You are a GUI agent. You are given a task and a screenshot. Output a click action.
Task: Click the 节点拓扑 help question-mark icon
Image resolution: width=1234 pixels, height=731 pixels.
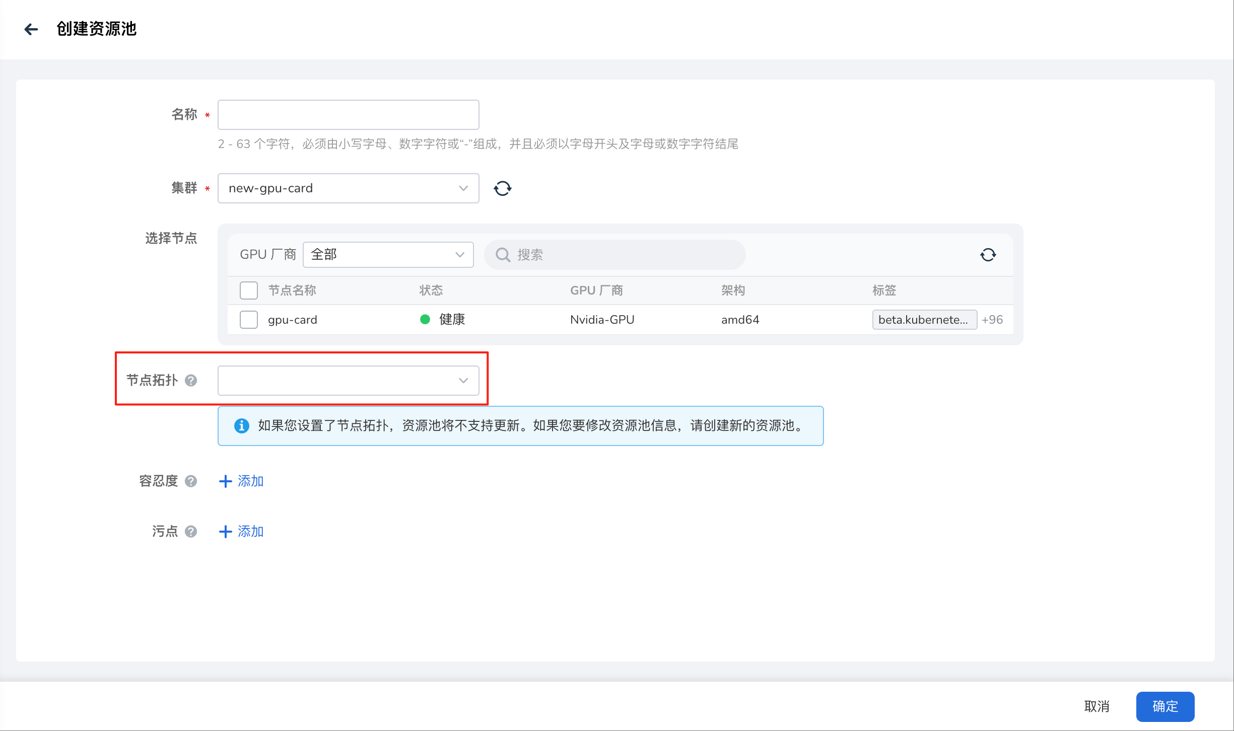click(x=191, y=381)
